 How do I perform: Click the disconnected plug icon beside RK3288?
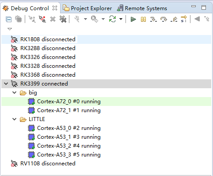[x=14, y=48]
